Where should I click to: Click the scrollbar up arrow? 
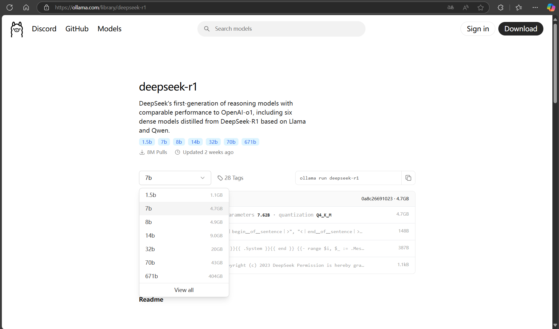pos(555,19)
